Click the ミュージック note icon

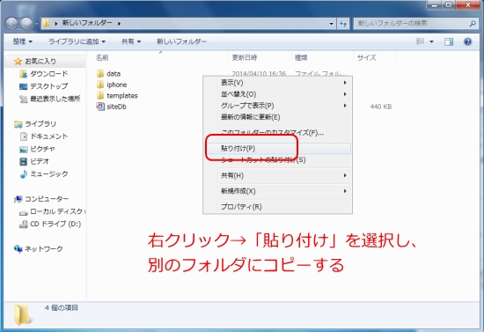24,174
